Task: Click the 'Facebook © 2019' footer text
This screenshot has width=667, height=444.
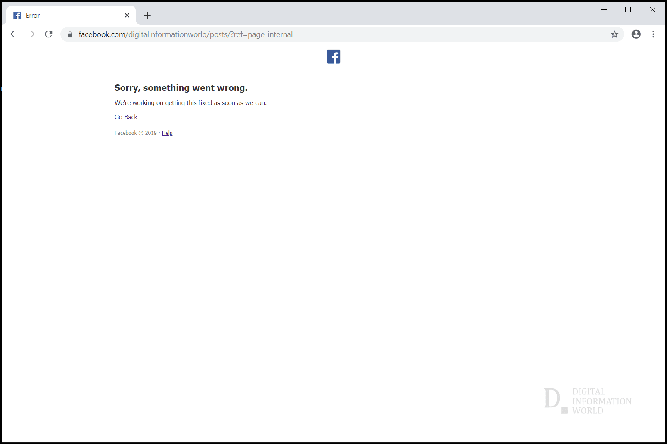Action: coord(136,133)
